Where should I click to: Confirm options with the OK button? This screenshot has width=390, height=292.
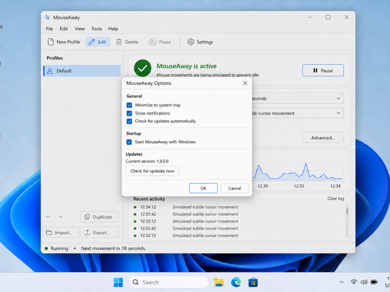[x=203, y=188]
